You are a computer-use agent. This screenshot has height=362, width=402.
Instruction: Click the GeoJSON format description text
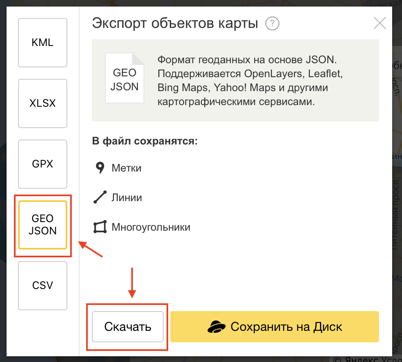click(247, 81)
